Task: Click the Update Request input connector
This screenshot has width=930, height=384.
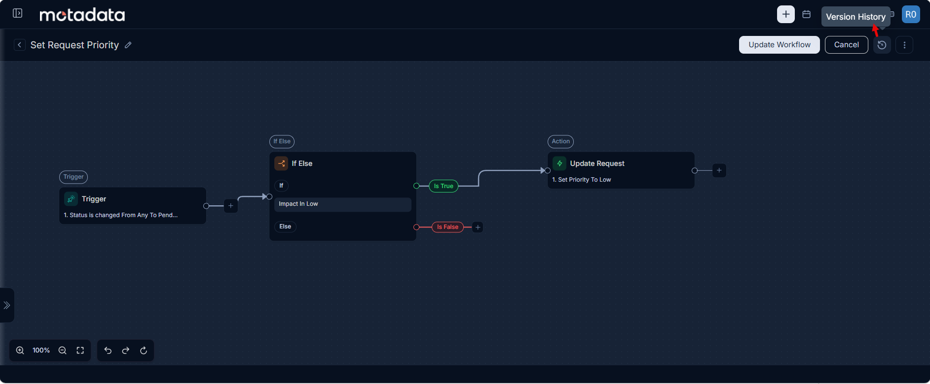Action: tap(548, 170)
